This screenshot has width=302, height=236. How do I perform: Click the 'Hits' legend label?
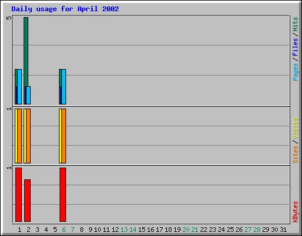click(x=295, y=24)
